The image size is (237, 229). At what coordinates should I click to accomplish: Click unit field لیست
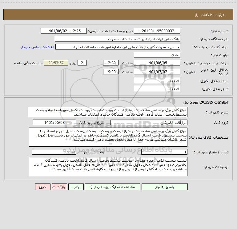[x=54, y=152]
